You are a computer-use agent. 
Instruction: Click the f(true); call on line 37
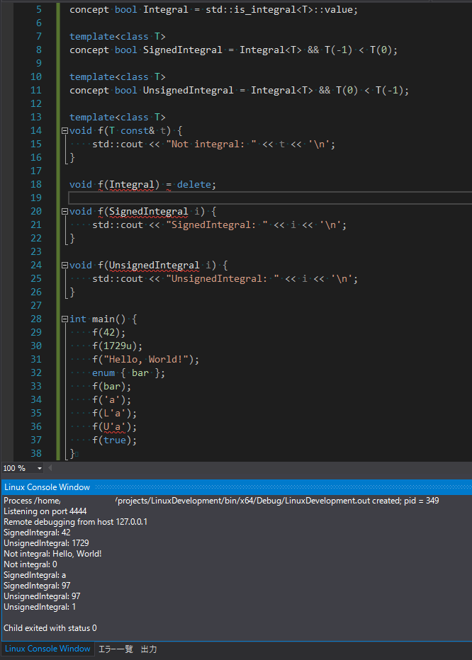pyautogui.click(x=115, y=440)
